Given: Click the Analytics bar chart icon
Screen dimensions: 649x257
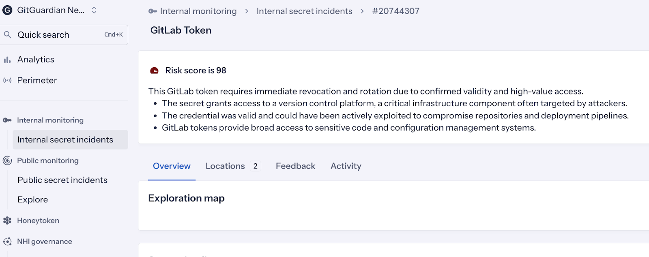Looking at the screenshot, I should [x=7, y=60].
